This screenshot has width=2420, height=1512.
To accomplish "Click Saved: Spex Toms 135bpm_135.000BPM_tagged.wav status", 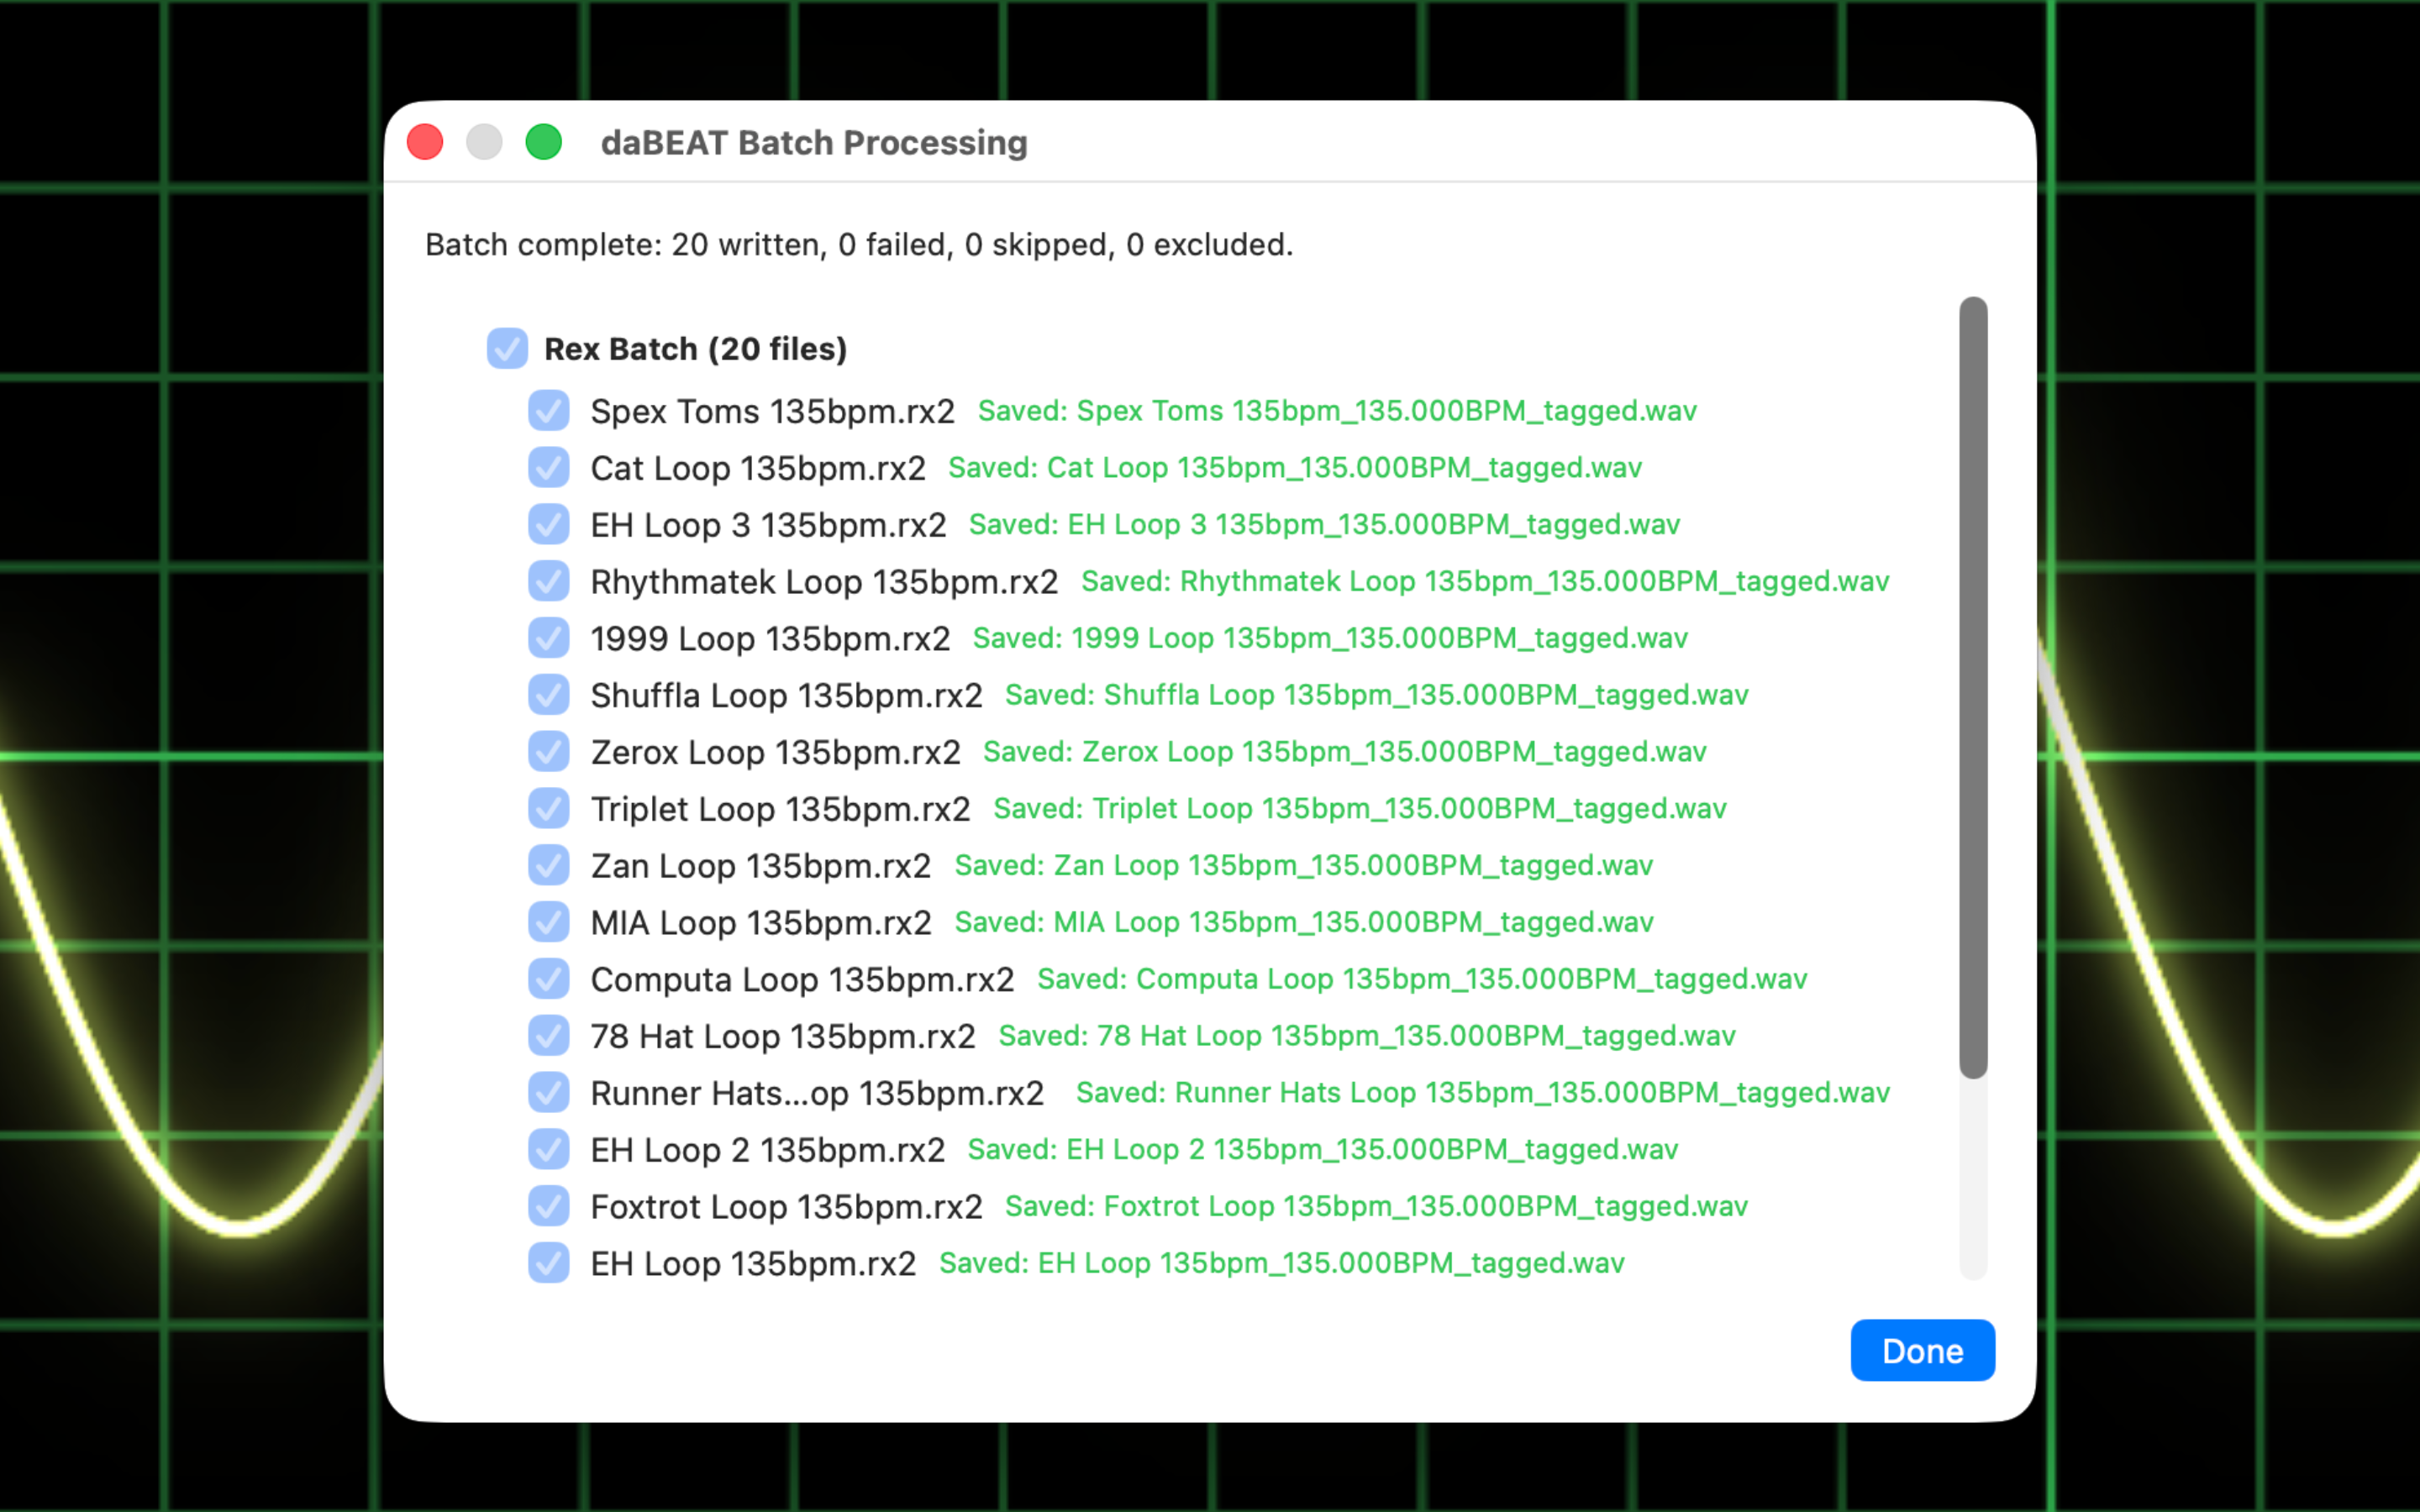I will click(1337, 411).
